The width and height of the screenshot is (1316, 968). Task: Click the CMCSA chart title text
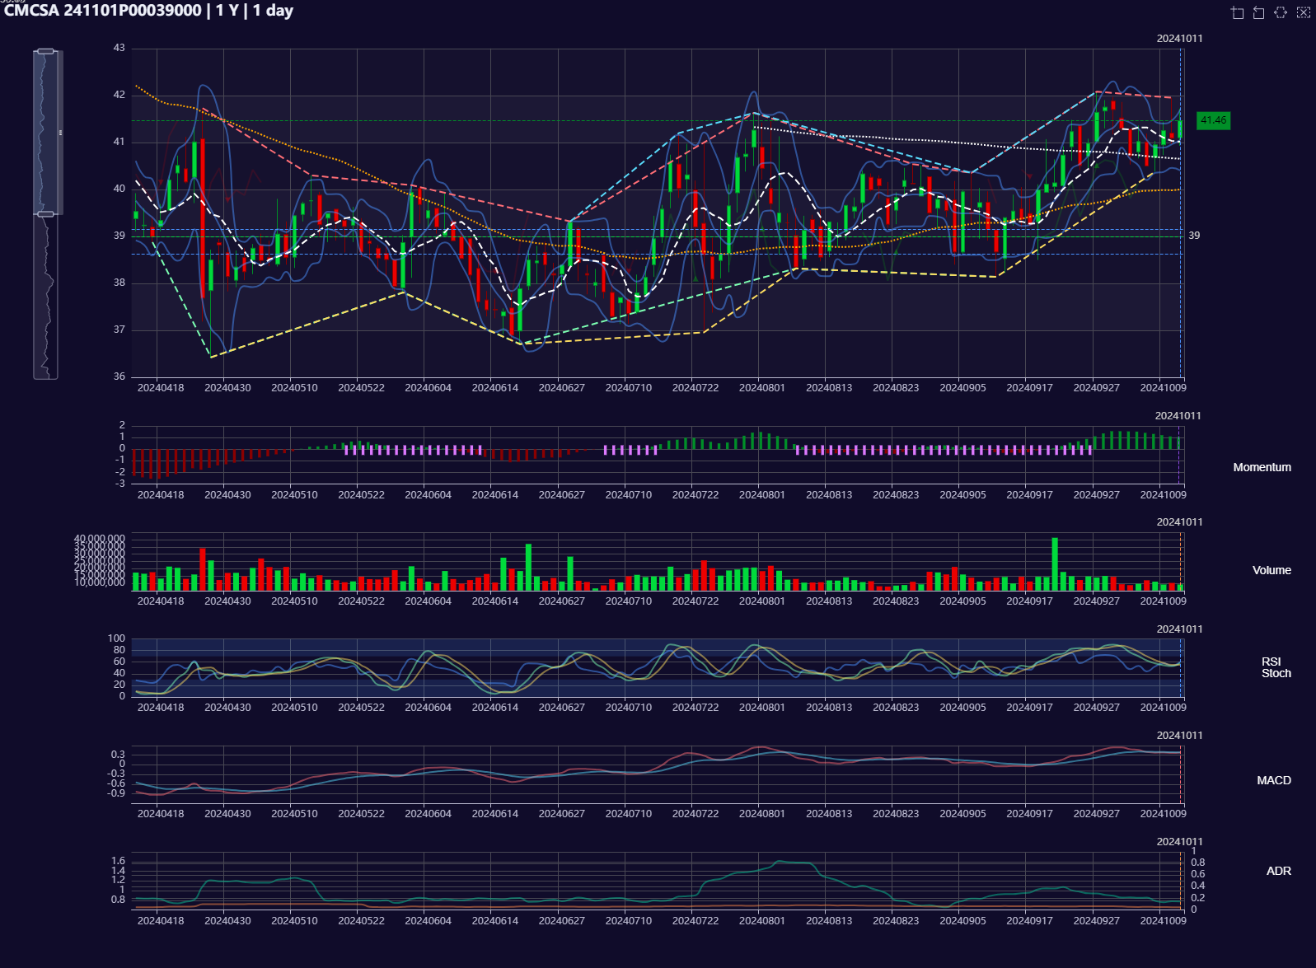pos(148,11)
